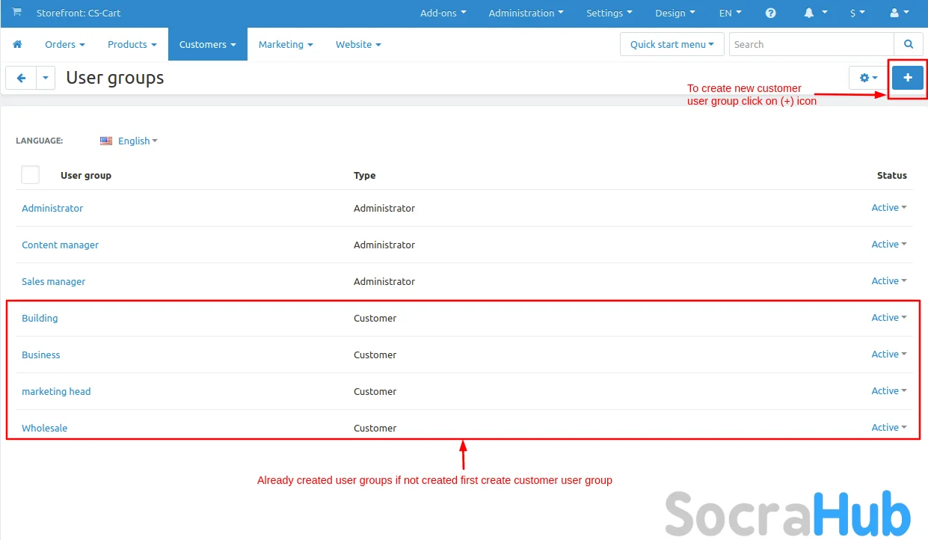The height and width of the screenshot is (540, 928).
Task: Toggle the select-all user groups checkbox
Action: point(31,175)
